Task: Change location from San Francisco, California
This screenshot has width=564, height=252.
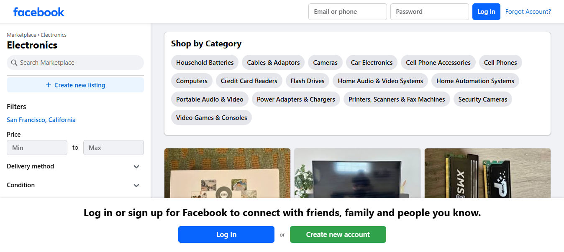Action: coord(41,120)
